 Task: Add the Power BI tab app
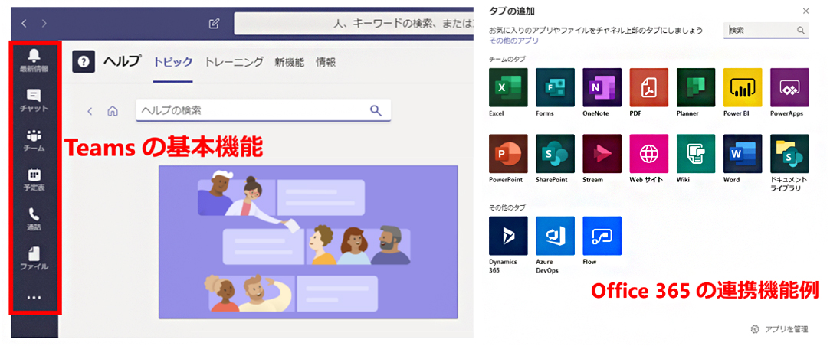(743, 87)
